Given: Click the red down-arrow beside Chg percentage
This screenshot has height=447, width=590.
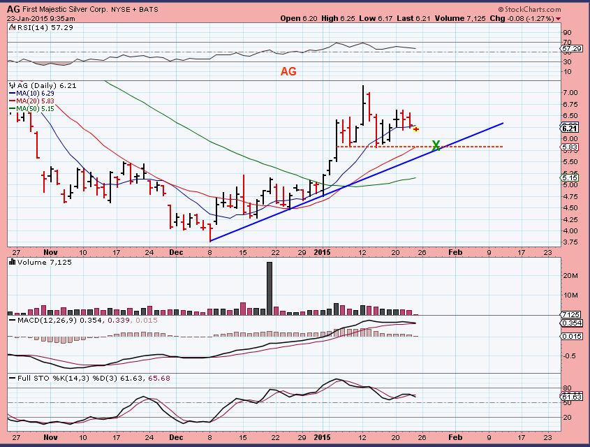Looking at the screenshot, I should 558,19.
